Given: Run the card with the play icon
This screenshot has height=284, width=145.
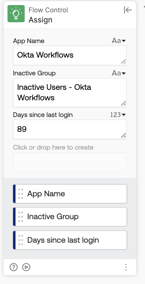Looking at the screenshot, I should [x=26, y=267].
